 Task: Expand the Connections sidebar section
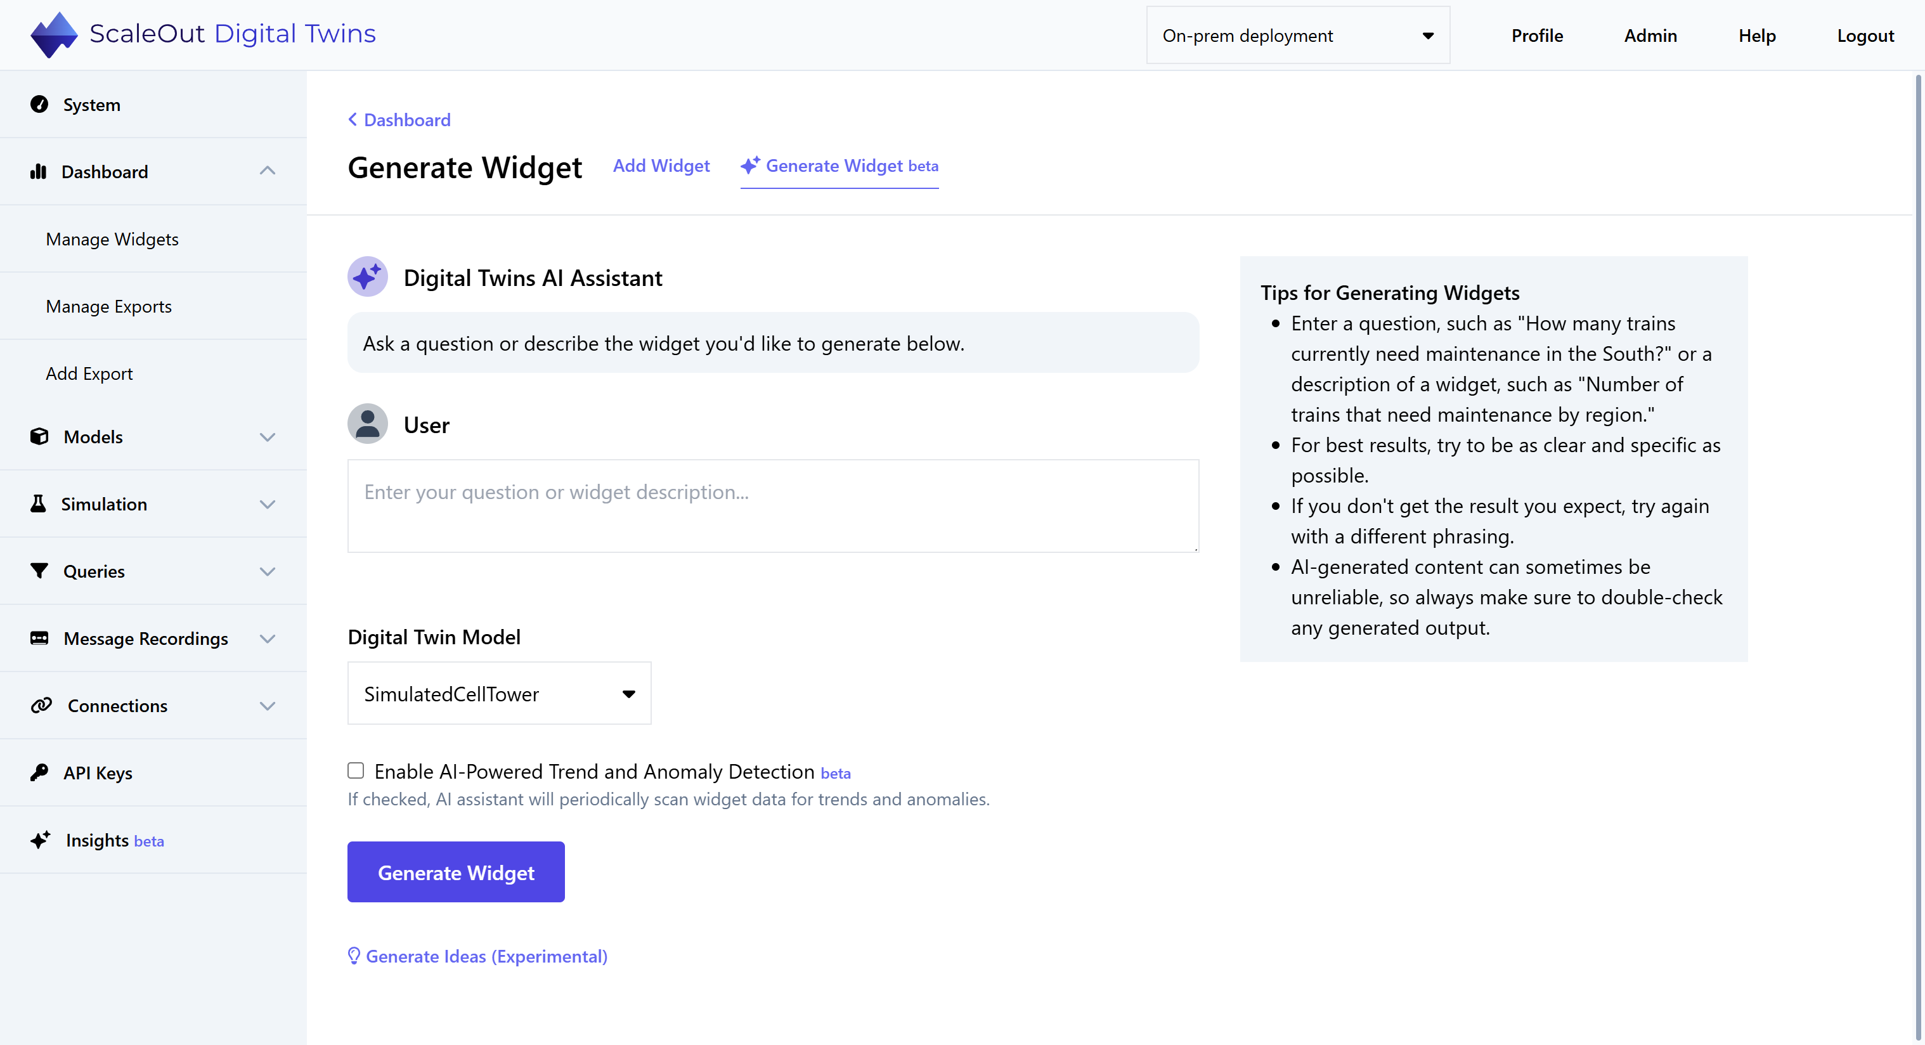coord(268,706)
